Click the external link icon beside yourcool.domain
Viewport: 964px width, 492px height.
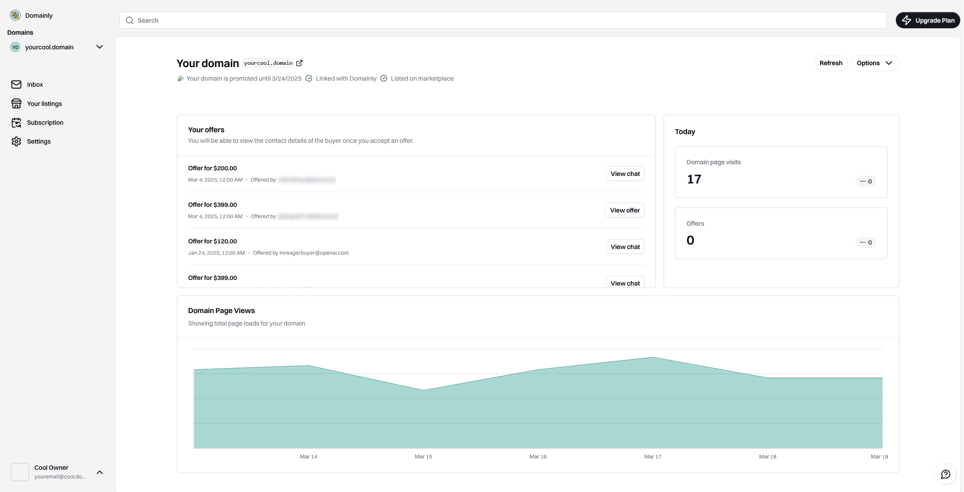[299, 63]
